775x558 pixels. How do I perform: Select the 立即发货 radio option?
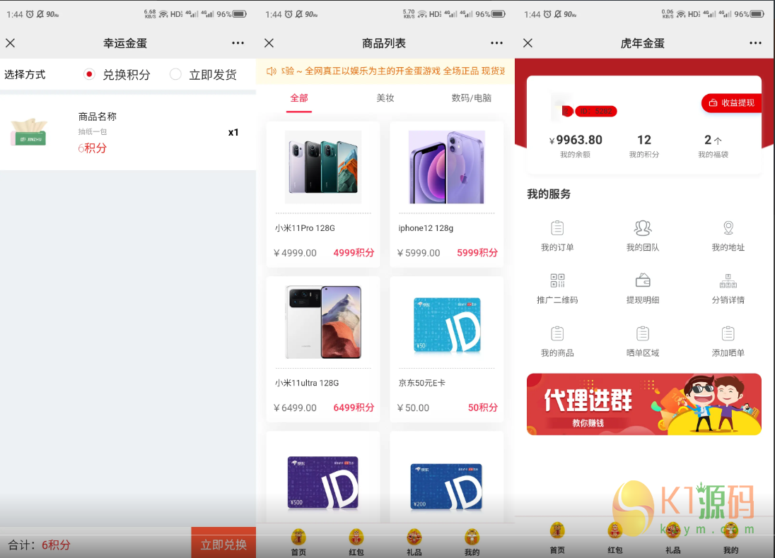(x=175, y=75)
